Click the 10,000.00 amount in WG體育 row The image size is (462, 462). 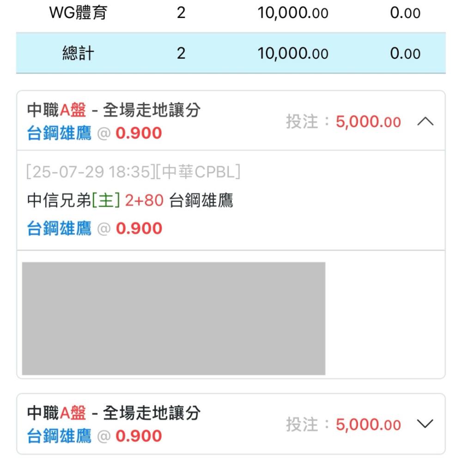pyautogui.click(x=293, y=13)
